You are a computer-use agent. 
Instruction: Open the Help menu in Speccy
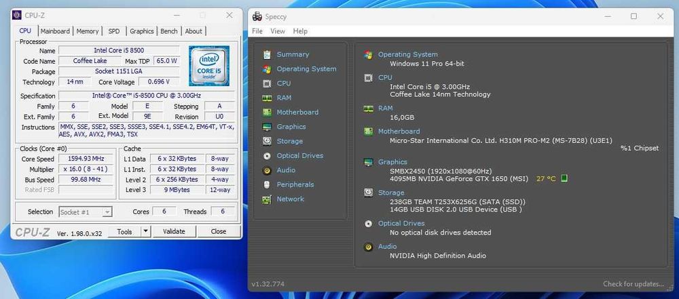pyautogui.click(x=300, y=31)
